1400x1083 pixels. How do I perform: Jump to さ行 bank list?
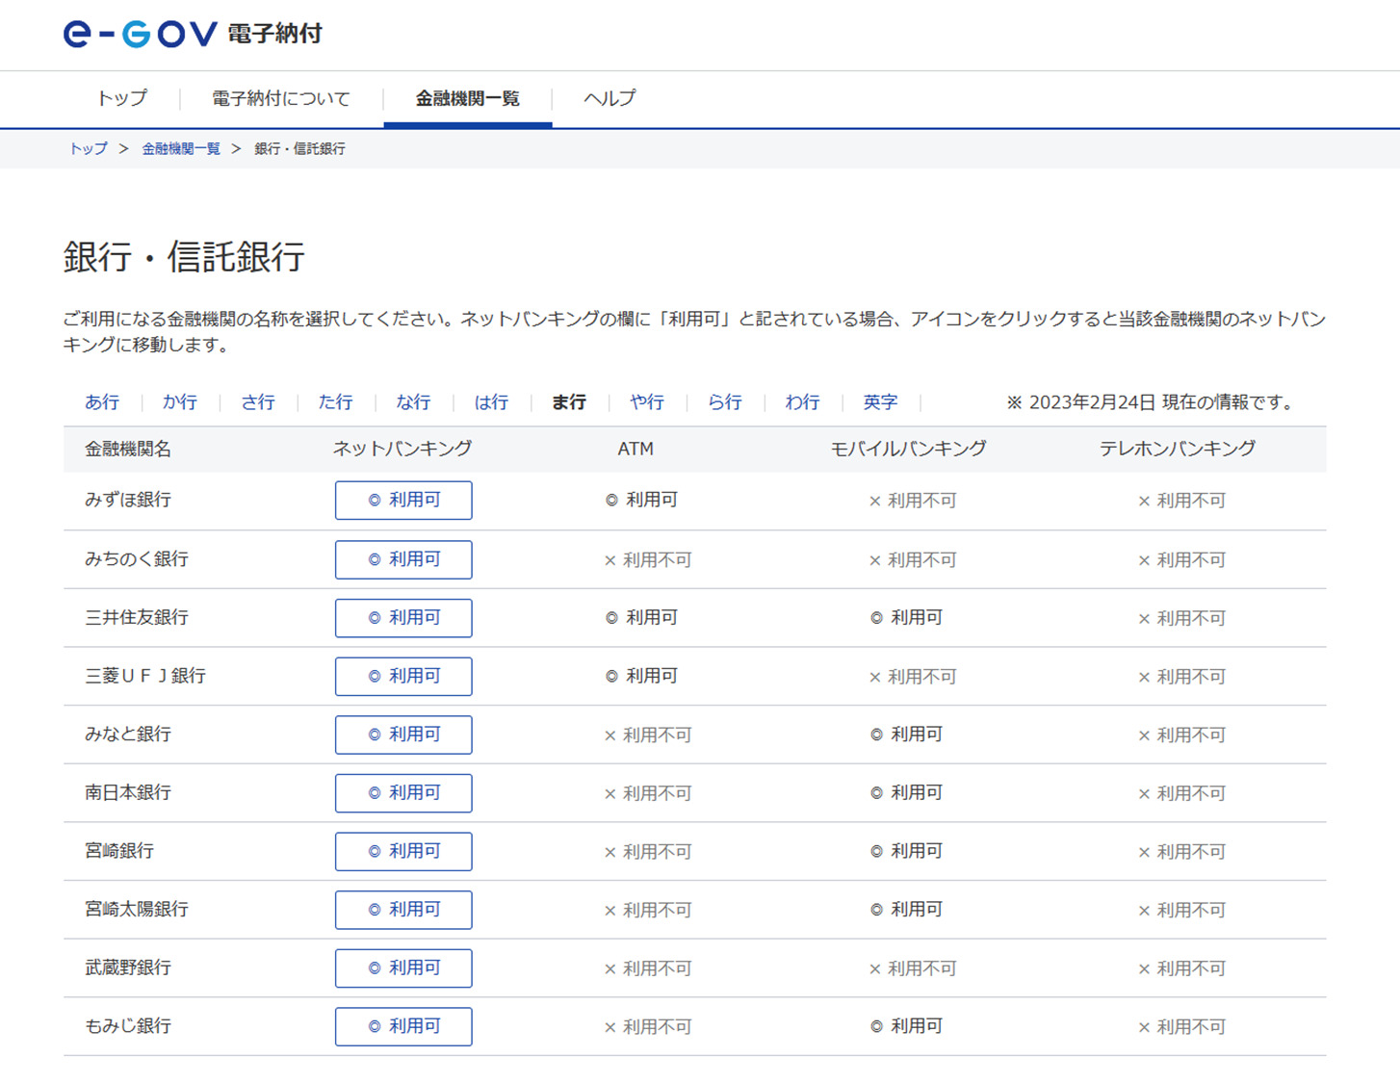[258, 402]
